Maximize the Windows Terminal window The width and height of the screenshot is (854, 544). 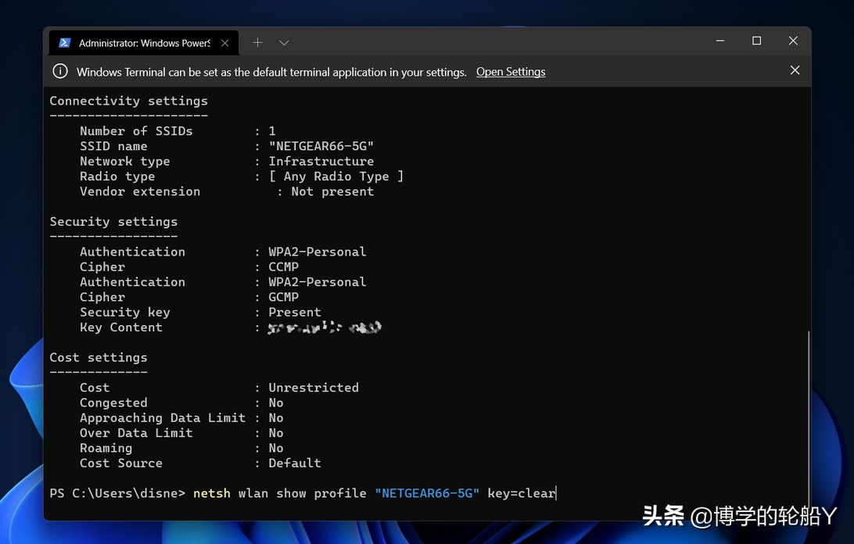(756, 41)
